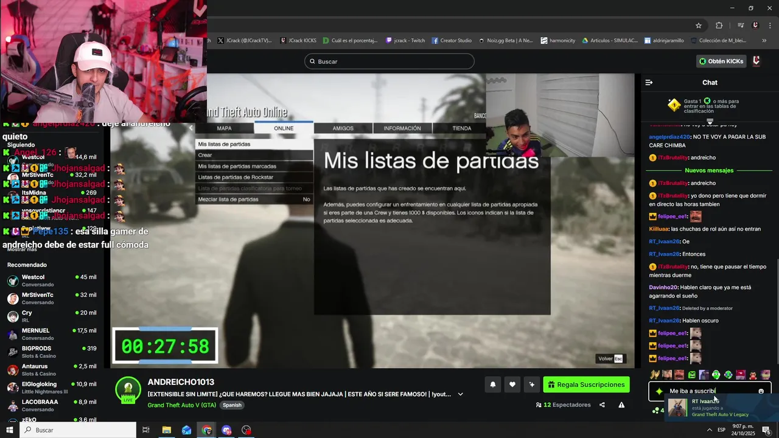The image size is (779, 438).
Task: Open the Noiz.gg Beta bookmark
Action: [505, 41]
